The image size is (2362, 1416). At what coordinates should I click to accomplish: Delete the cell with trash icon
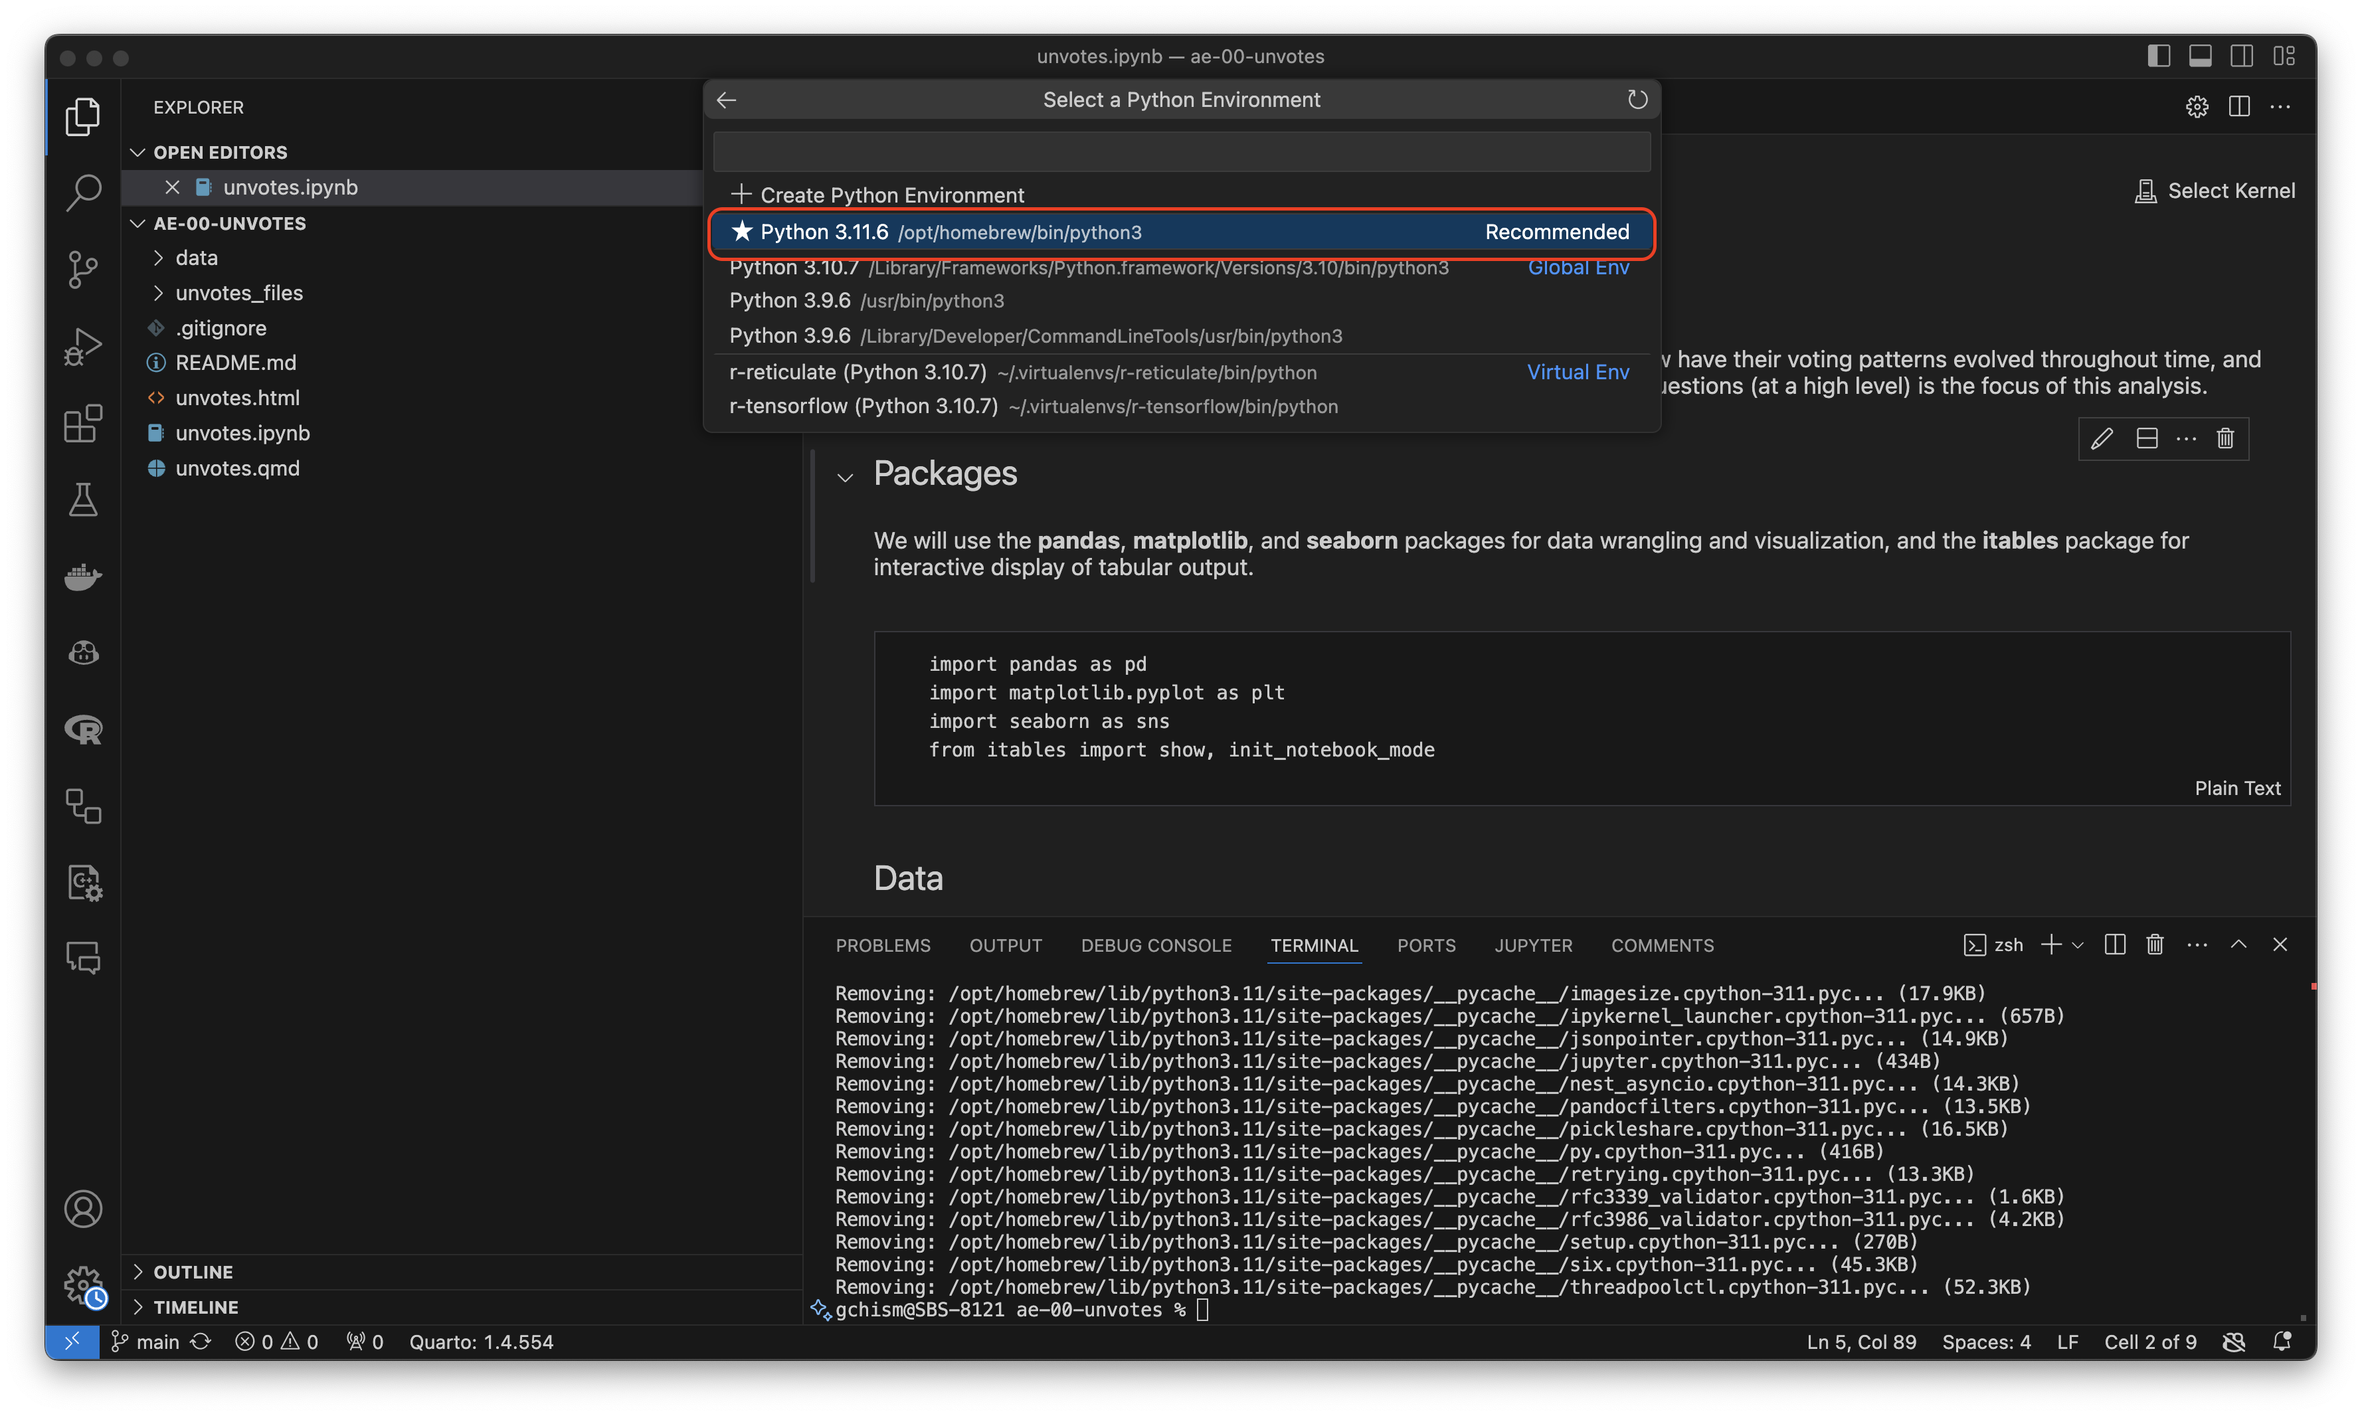coord(2226,438)
